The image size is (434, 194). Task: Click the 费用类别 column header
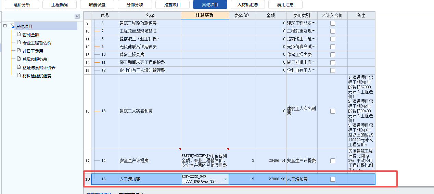pyautogui.click(x=302, y=15)
